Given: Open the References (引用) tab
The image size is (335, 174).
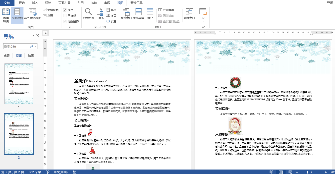Looking at the screenshot, I should [81, 3].
